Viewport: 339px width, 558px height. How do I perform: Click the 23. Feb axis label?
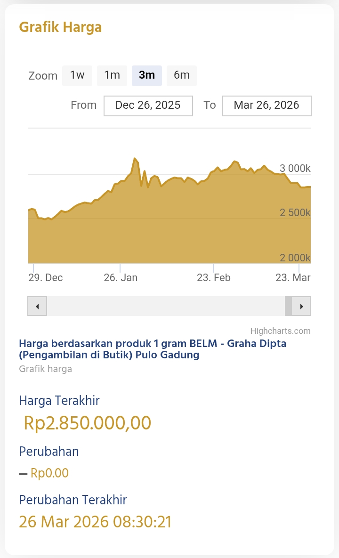point(214,277)
